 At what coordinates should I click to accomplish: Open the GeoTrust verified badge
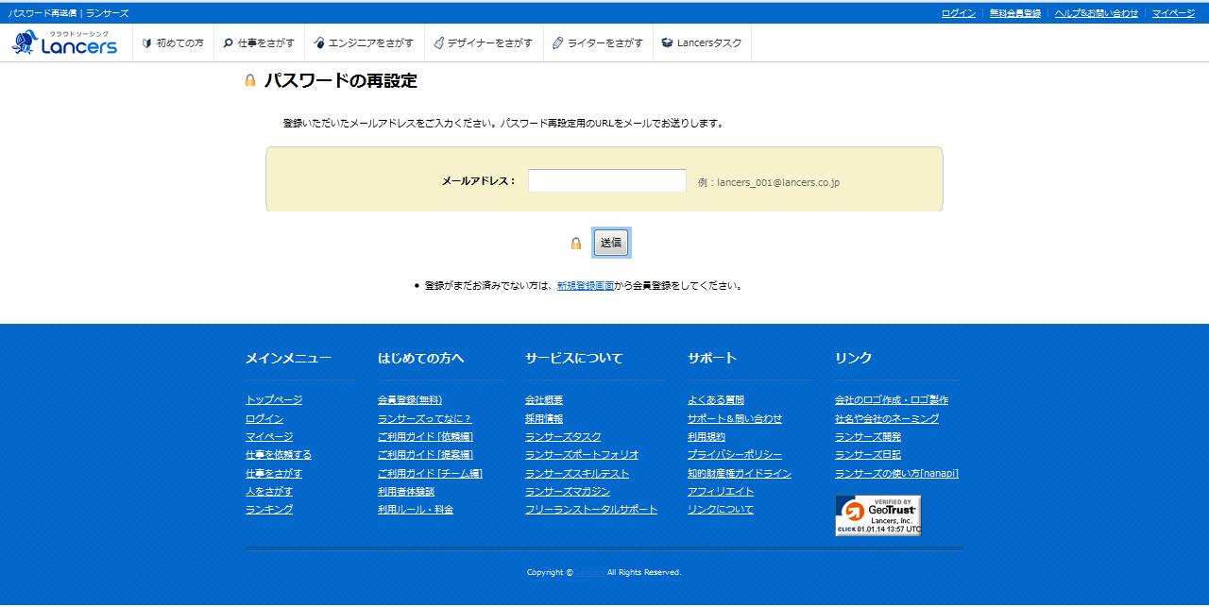click(877, 515)
